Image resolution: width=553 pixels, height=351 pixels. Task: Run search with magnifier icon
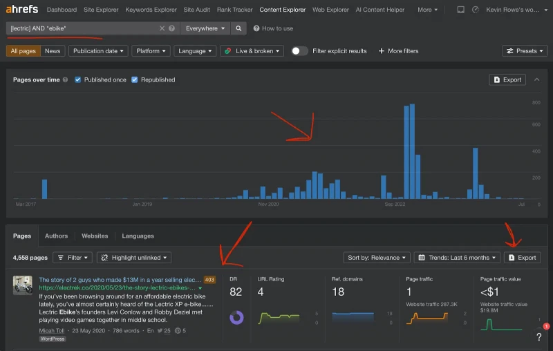tap(238, 28)
